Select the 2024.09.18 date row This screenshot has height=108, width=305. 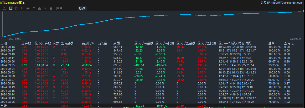pyautogui.click(x=8, y=47)
